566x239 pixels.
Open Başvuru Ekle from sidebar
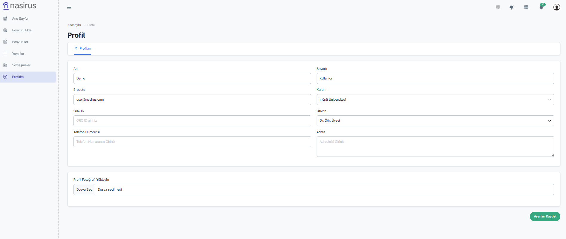coord(22,30)
